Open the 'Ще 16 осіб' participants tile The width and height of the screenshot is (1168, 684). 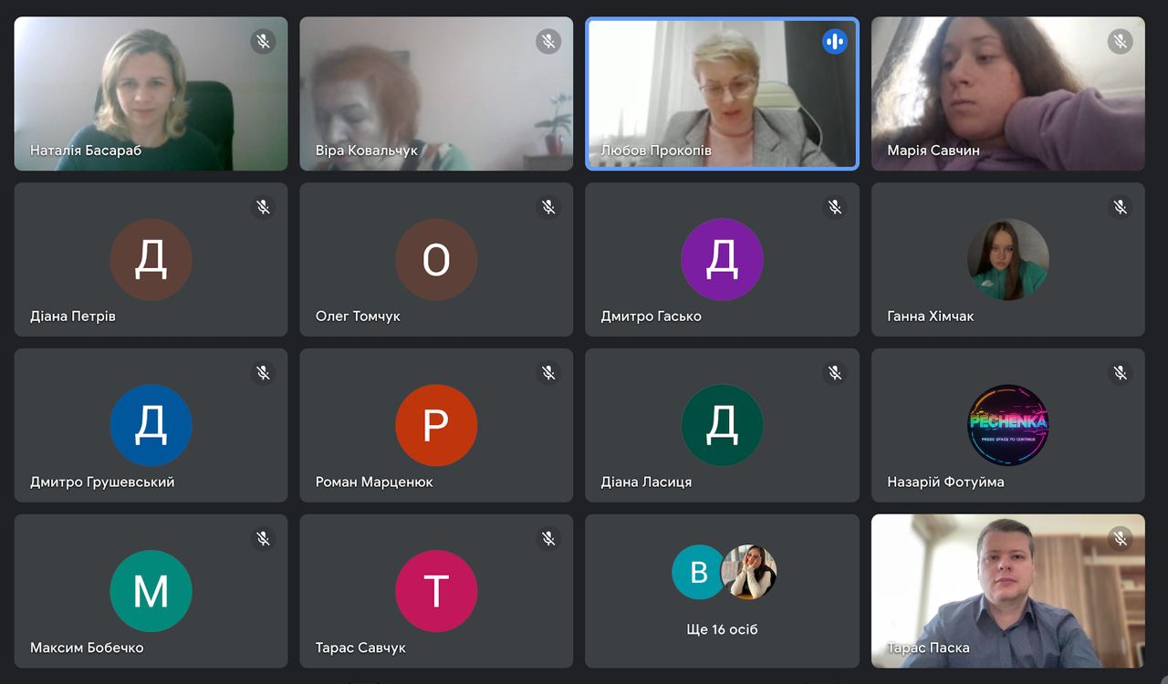(722, 591)
